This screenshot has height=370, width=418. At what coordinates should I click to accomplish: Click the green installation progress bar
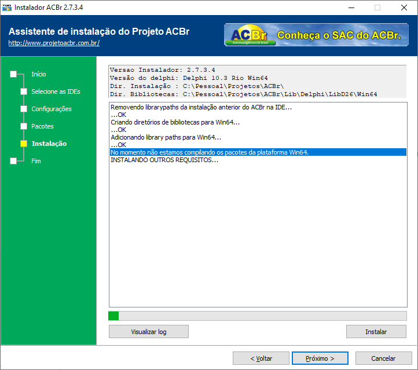258,316
